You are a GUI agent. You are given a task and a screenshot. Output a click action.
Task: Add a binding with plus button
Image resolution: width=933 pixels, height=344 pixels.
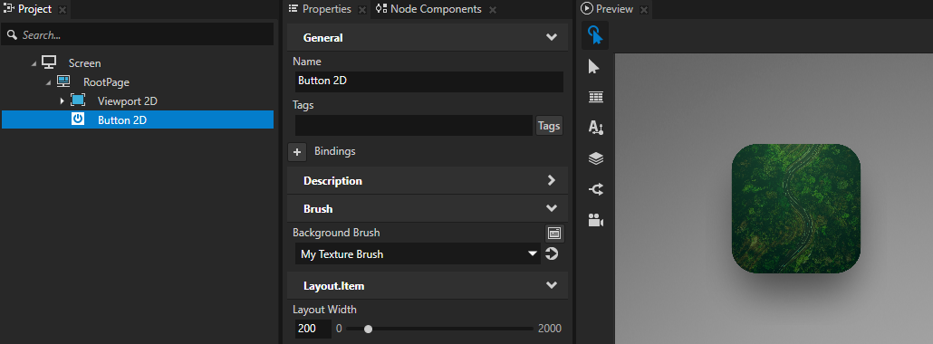[297, 152]
